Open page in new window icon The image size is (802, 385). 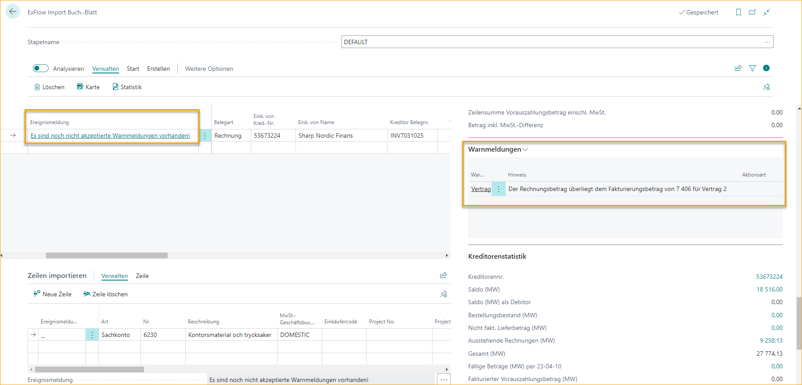(752, 12)
